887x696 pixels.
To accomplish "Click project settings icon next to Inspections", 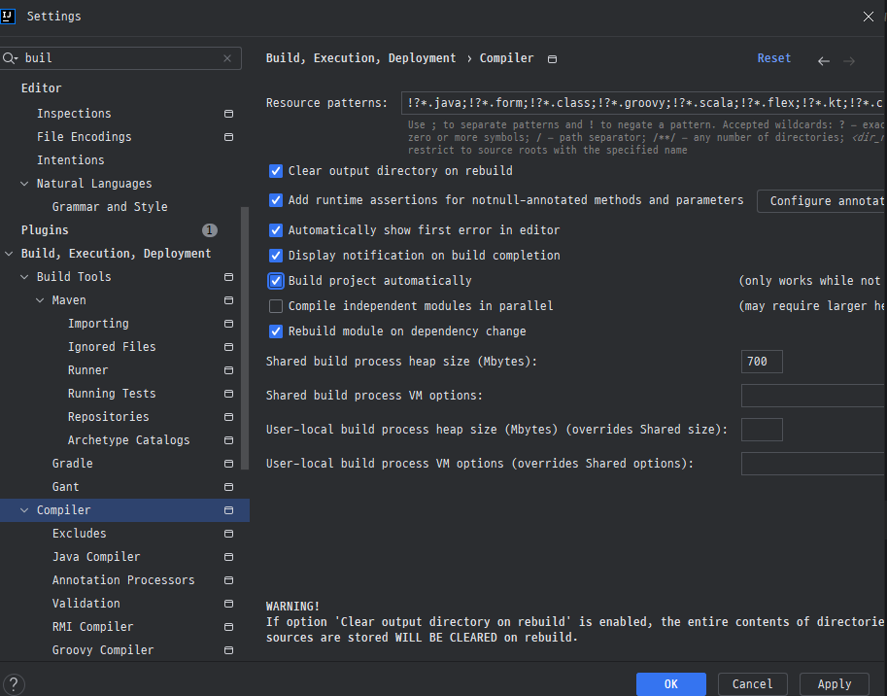I will pyautogui.click(x=228, y=114).
